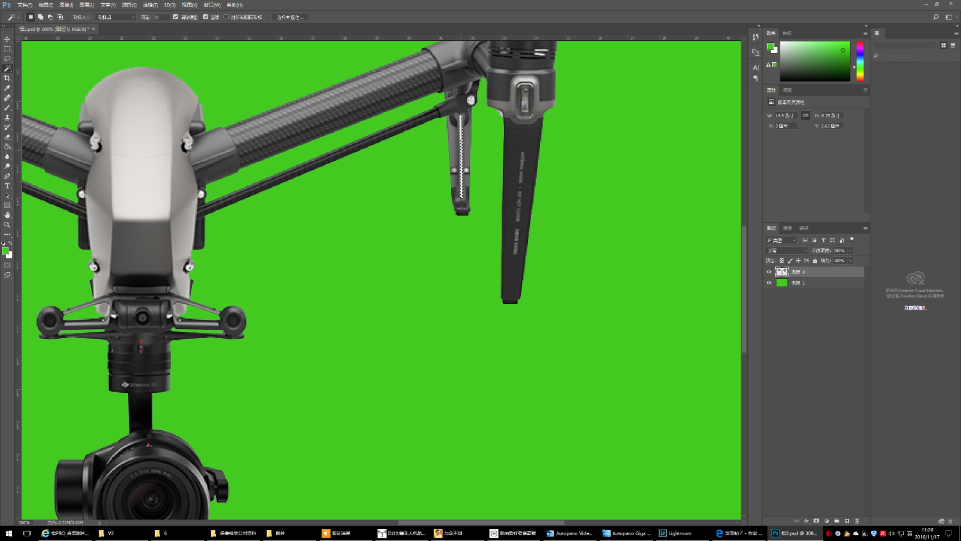Viewport: 961px width, 541px height.
Task: Click the Creative Cloud get it now link
Action: pos(915,308)
